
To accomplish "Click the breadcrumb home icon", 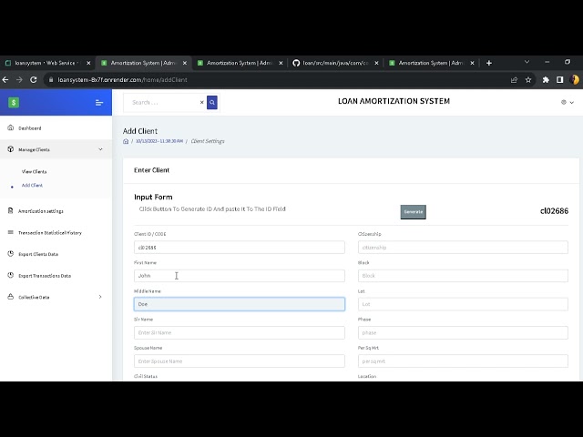I will [x=126, y=141].
